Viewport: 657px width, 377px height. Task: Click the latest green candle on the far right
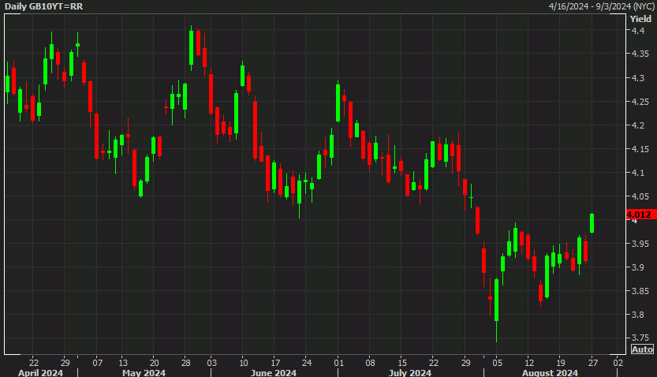point(592,223)
